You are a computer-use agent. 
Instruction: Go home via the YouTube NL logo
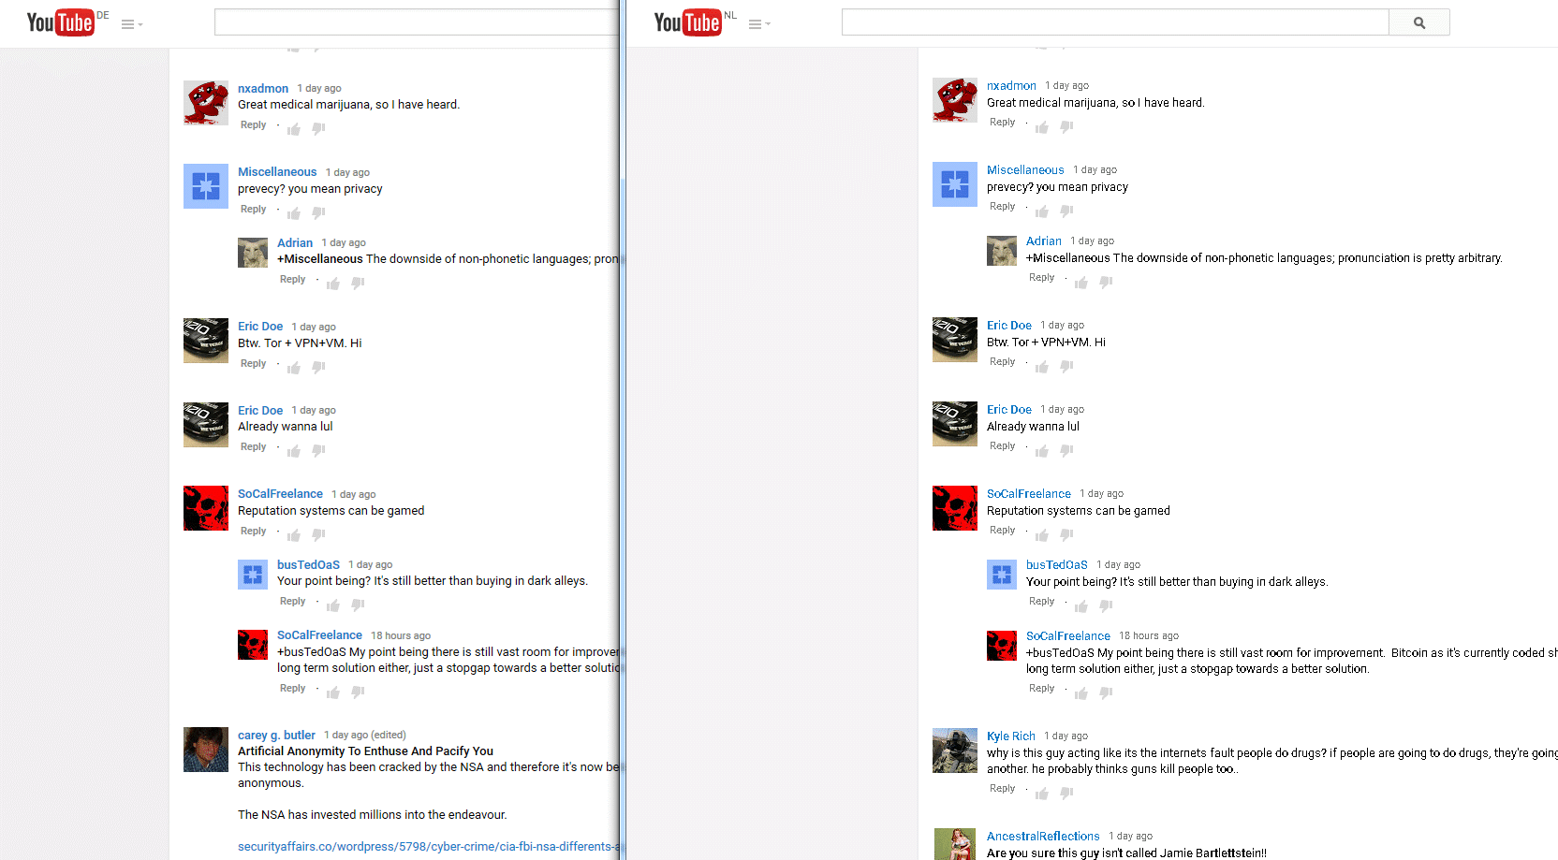tap(687, 22)
